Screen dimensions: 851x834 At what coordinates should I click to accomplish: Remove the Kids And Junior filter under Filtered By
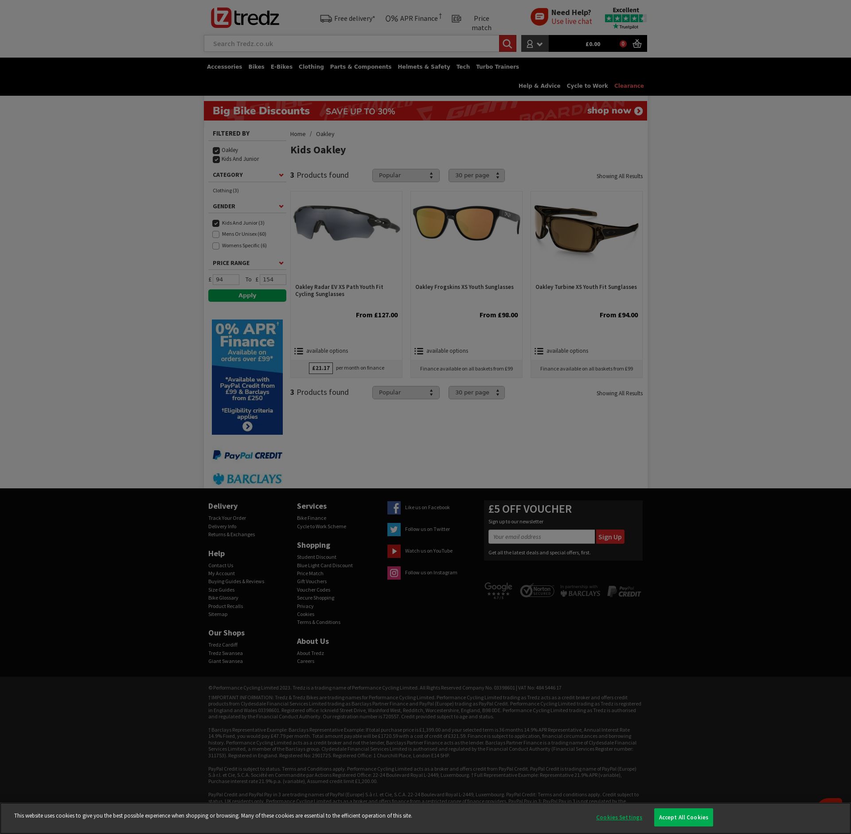pyautogui.click(x=216, y=160)
